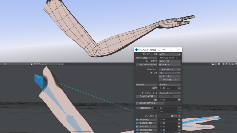Viewport: 237px width, 133px height.
Task: Click the viewport rotate icon
Action: 230,64
